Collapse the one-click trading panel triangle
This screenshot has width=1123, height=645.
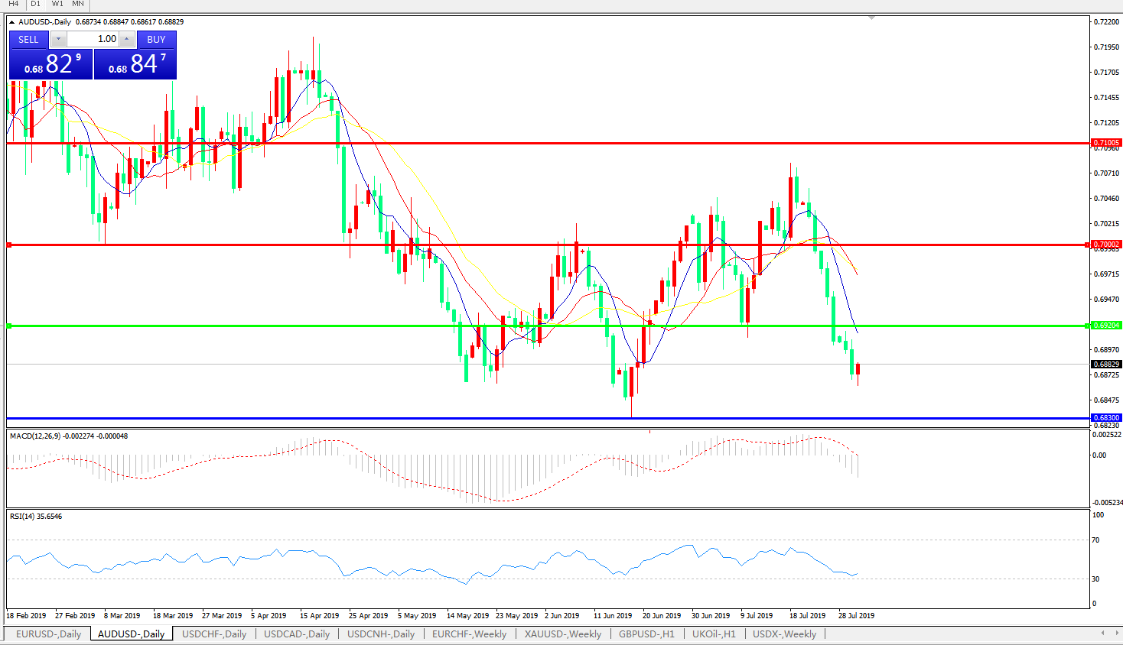(11, 22)
